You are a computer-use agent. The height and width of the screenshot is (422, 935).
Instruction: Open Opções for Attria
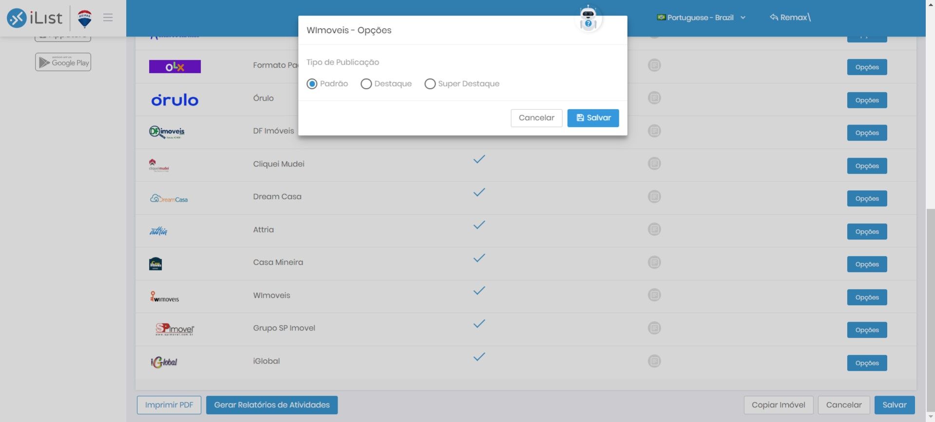tap(867, 232)
